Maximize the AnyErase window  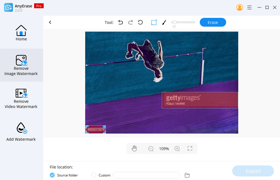[267, 7]
